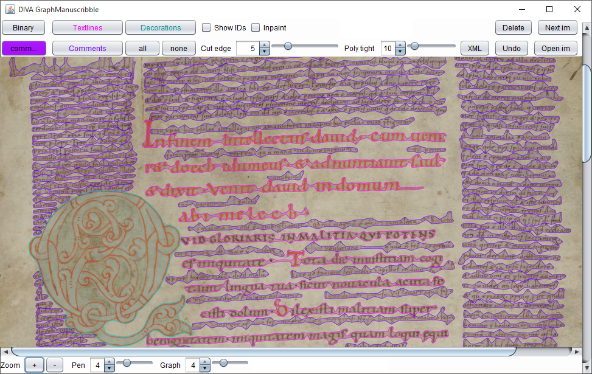Screen dimensions: 592x374
Task: Click the horizontal scrollbar right arrow
Action: (577, 351)
